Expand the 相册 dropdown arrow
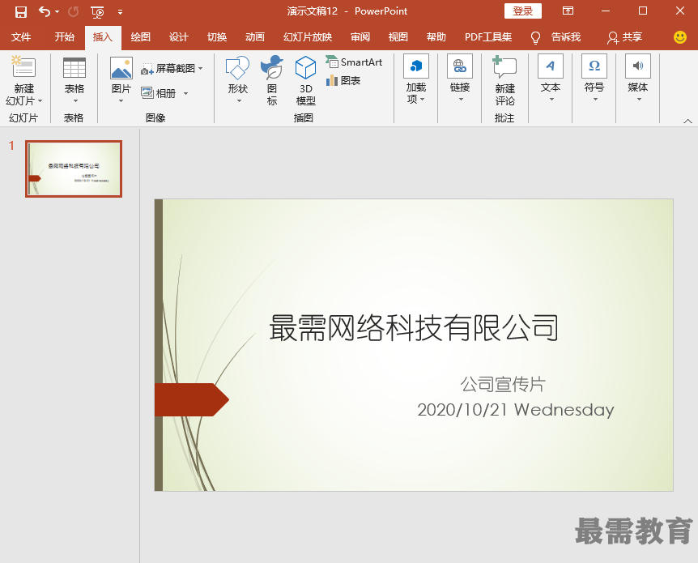This screenshot has height=563, width=698. point(186,93)
